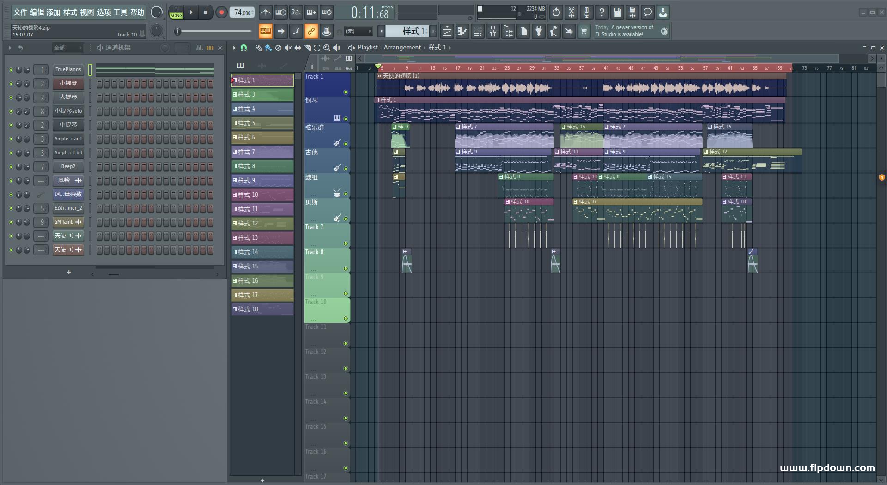Toggle the metronome button

click(266, 12)
